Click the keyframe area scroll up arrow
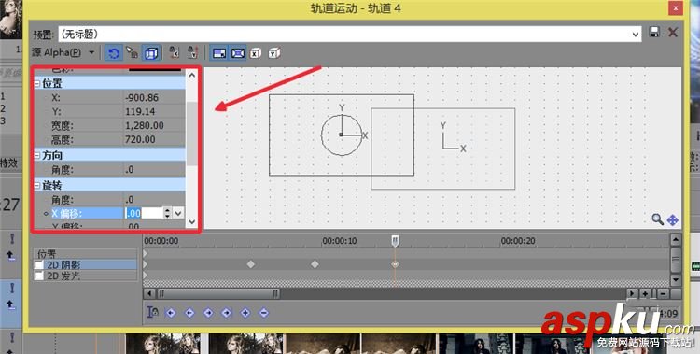Viewport: 700px width, 354px height. (x=676, y=240)
